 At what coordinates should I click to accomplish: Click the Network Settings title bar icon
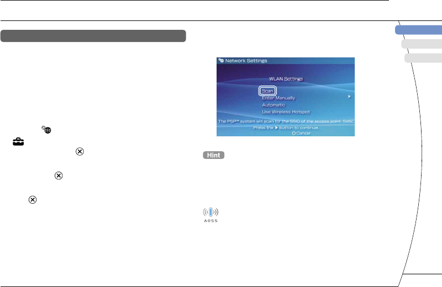(x=221, y=60)
